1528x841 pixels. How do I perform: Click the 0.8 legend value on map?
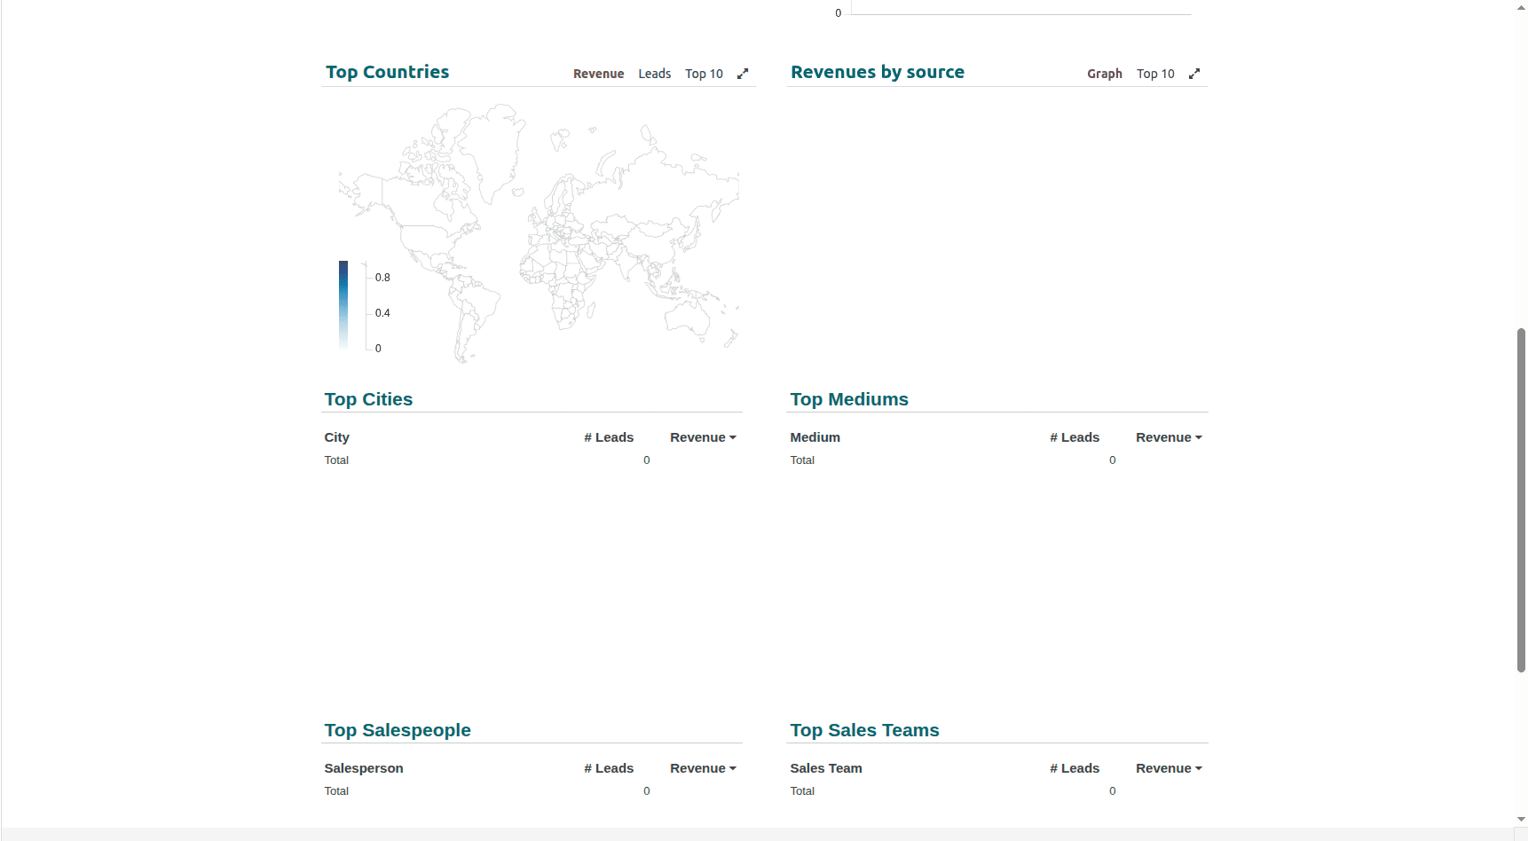pos(382,278)
